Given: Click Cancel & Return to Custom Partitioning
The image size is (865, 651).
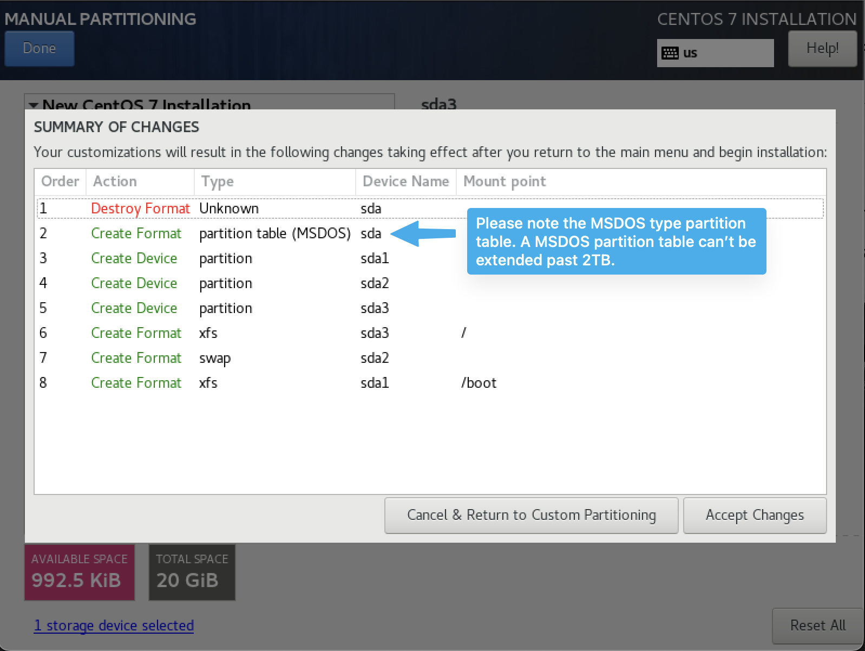Looking at the screenshot, I should coord(531,515).
